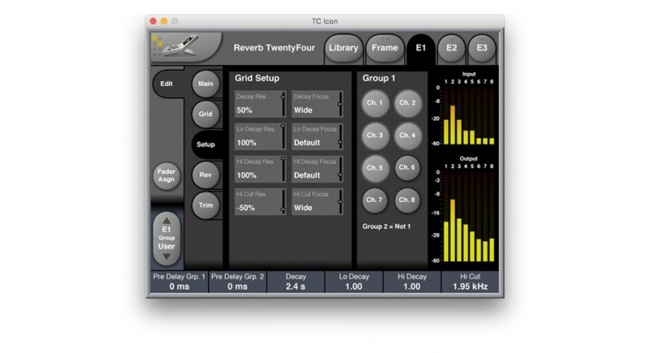Open the Library tab
Screen dimensions: 651x353
pyautogui.click(x=343, y=48)
